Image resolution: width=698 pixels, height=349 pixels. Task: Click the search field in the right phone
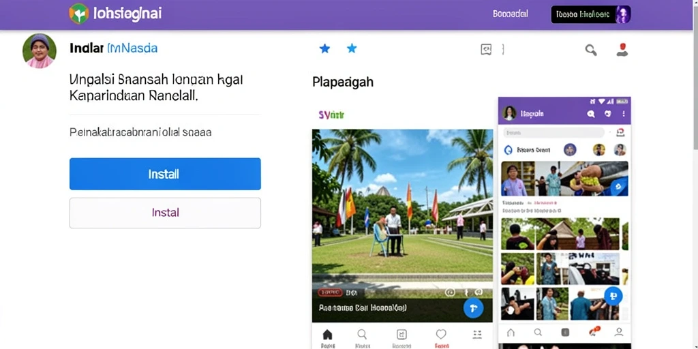click(553, 133)
